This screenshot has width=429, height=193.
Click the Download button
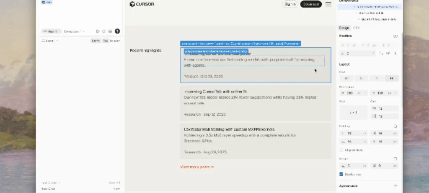point(311,4)
